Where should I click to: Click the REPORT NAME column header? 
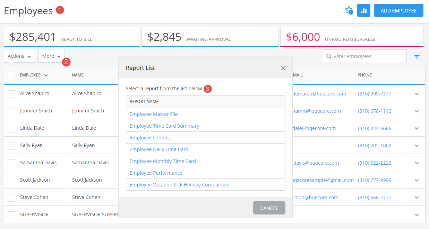pyautogui.click(x=144, y=102)
